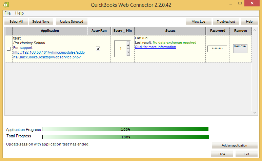Maximize the Web Connector window
The width and height of the screenshot is (262, 161).
coord(240,3)
